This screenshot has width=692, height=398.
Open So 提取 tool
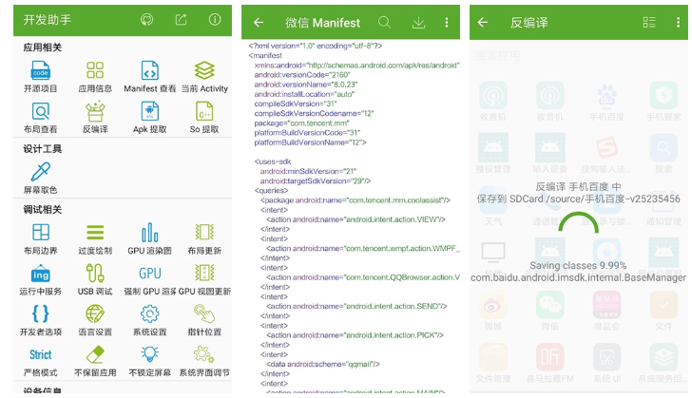[x=204, y=118]
